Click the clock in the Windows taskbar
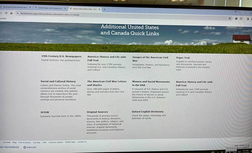The image size is (252, 153). click(x=246, y=151)
